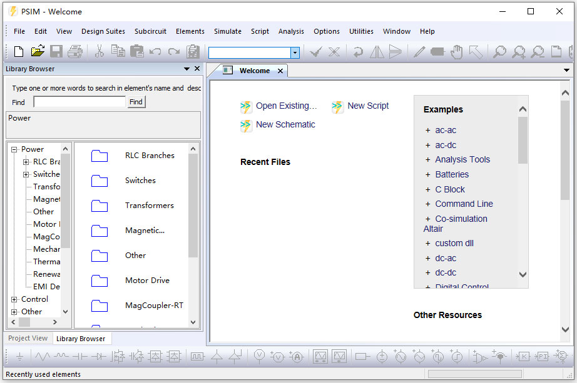The height and width of the screenshot is (383, 577).
Task: Click in the Find search field
Action: [79, 102]
